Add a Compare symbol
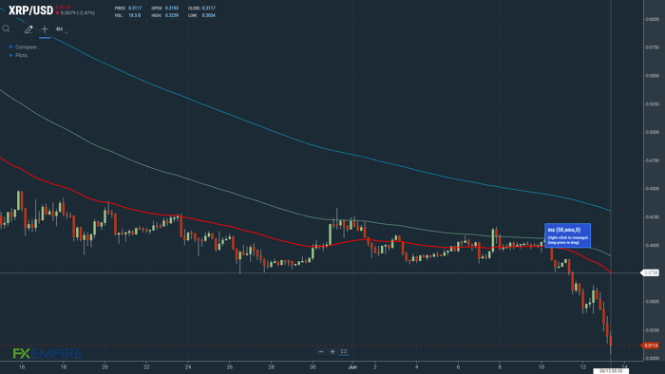The image size is (665, 374). pyautogui.click(x=25, y=47)
